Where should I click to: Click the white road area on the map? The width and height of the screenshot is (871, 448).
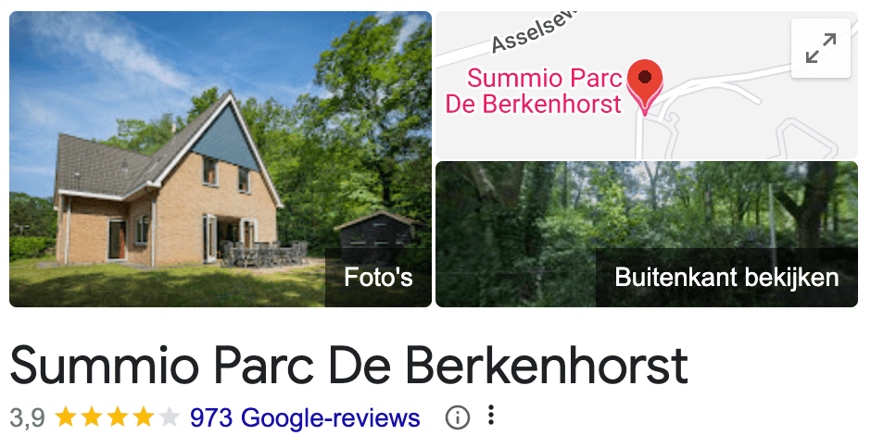(x=716, y=84)
